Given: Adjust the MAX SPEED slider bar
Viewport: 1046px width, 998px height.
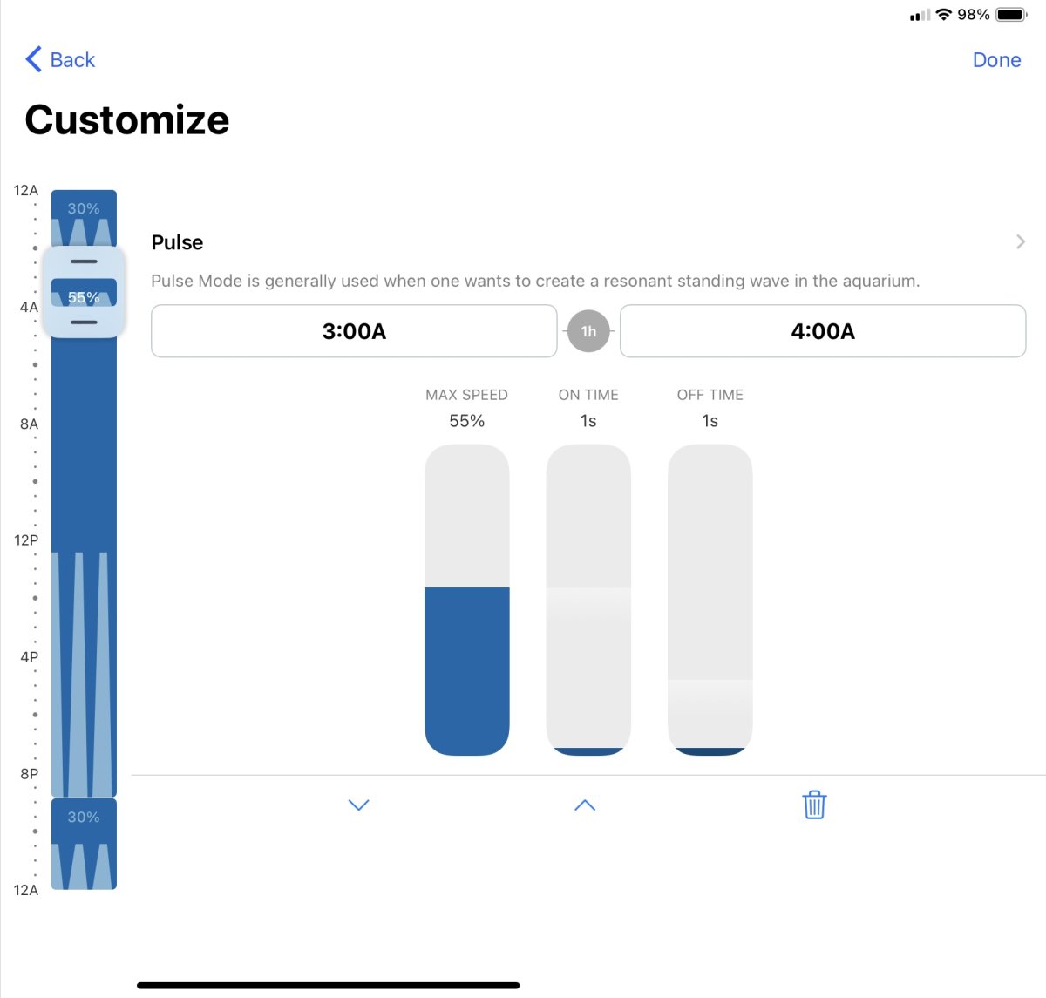Looking at the screenshot, I should tap(466, 600).
